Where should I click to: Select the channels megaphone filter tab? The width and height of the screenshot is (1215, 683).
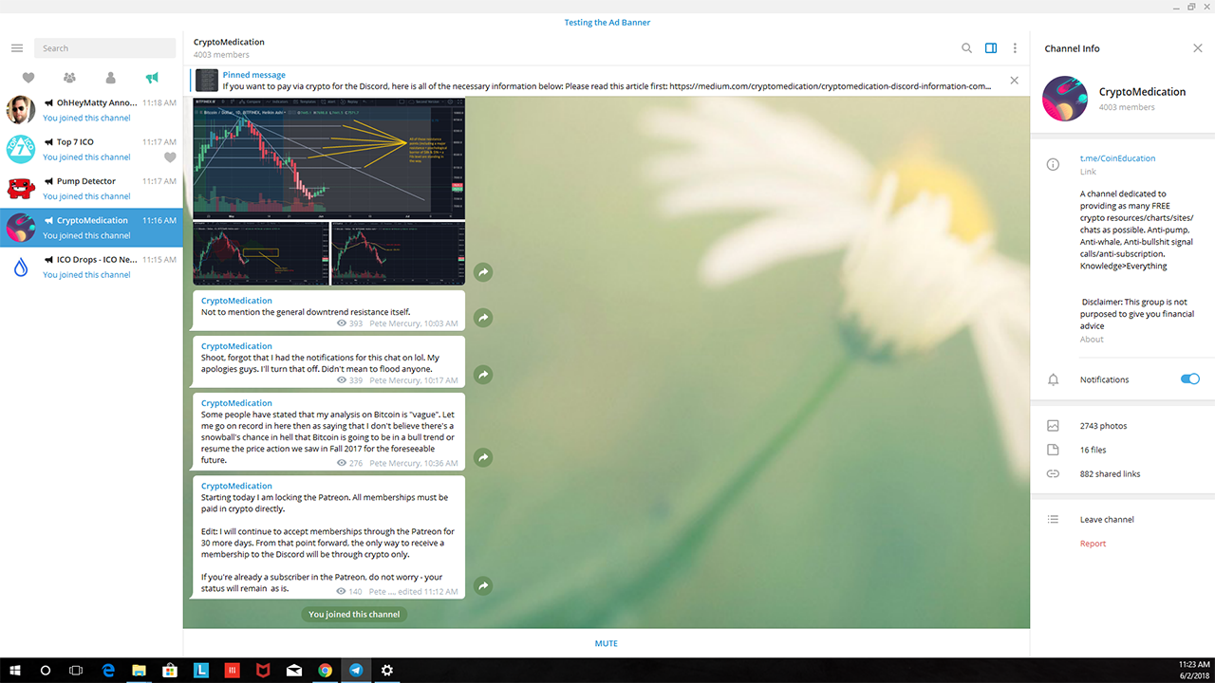click(x=152, y=78)
